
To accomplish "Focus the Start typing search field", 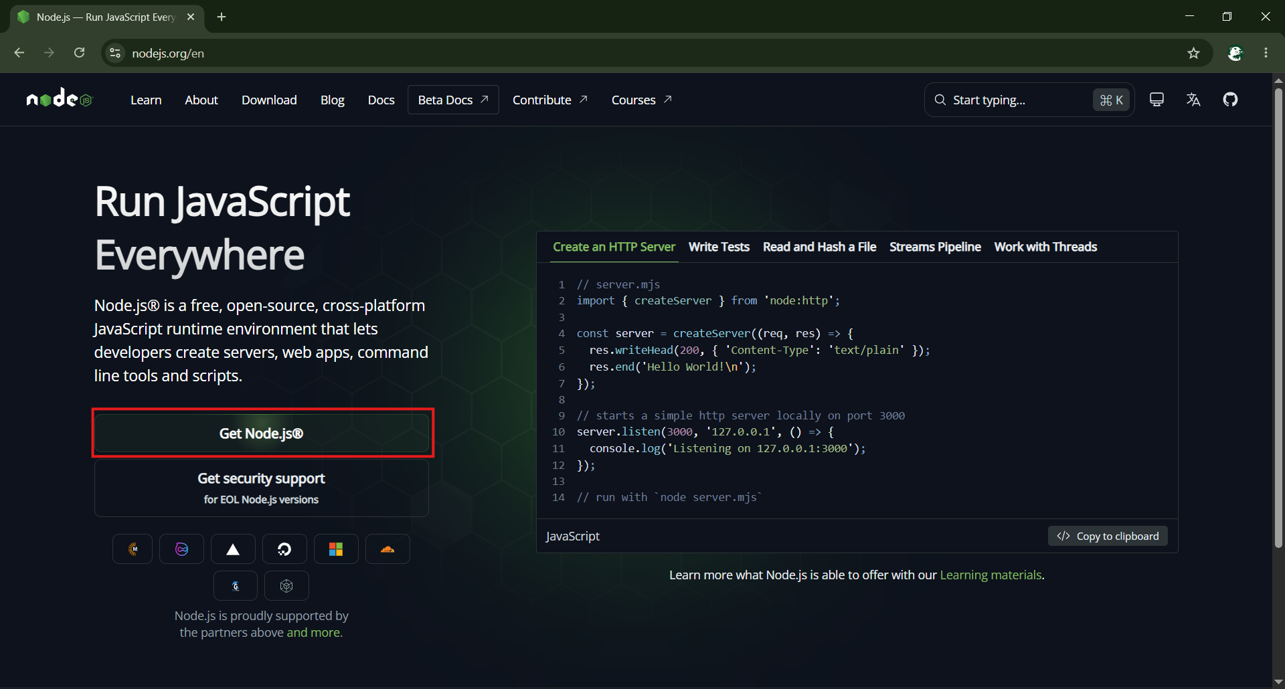I will (1029, 100).
